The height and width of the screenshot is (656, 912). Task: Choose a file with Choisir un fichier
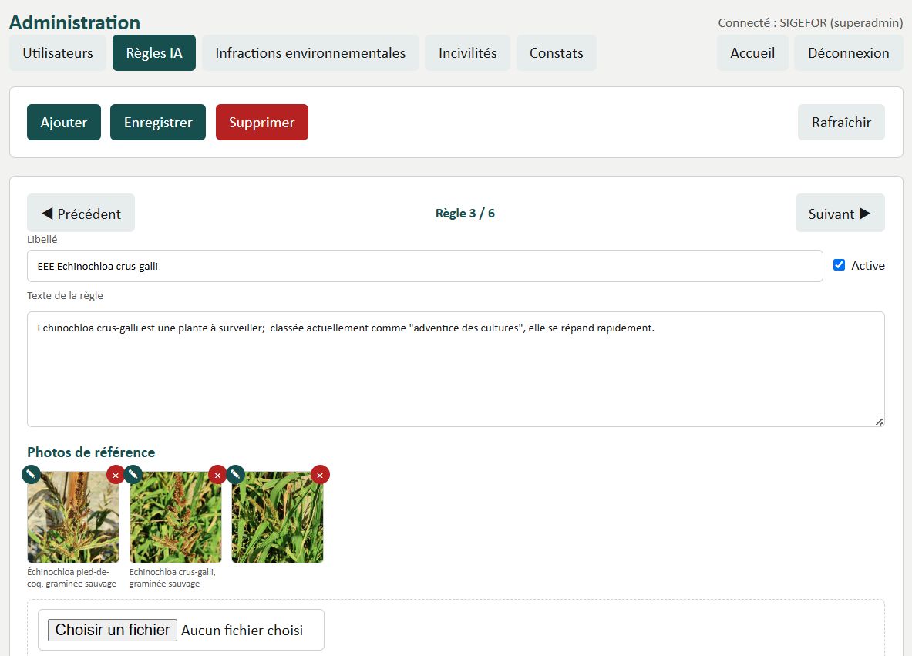coord(113,630)
